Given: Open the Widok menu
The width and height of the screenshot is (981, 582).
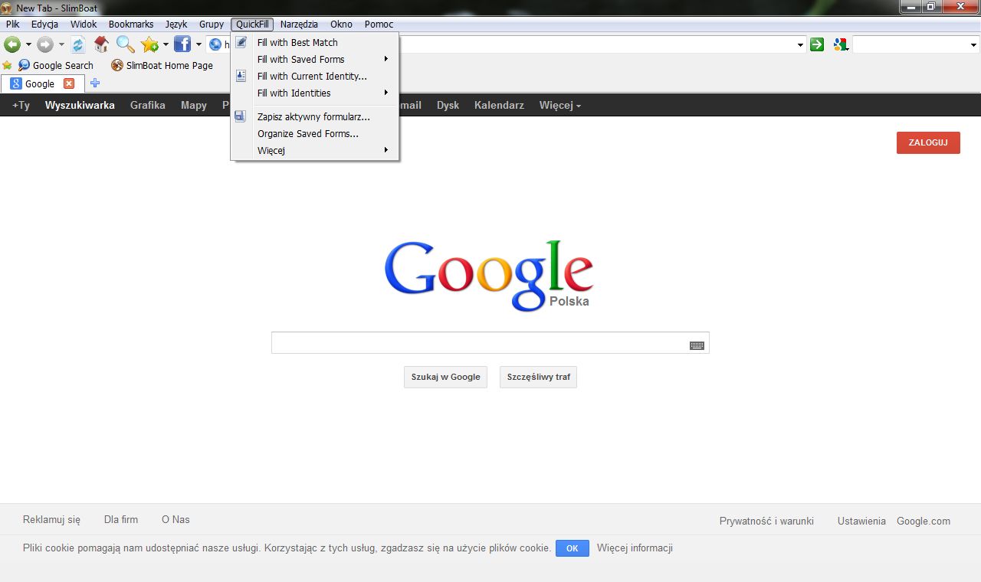Looking at the screenshot, I should (x=84, y=25).
